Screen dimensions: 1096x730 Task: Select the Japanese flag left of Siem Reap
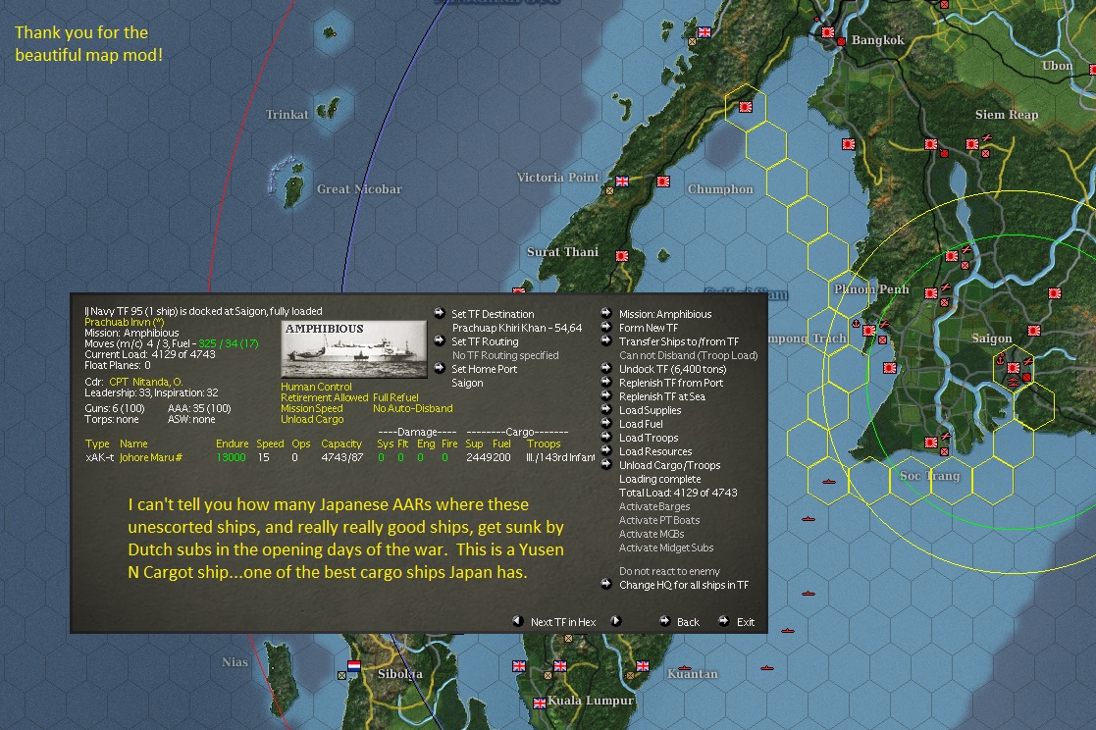(931, 144)
